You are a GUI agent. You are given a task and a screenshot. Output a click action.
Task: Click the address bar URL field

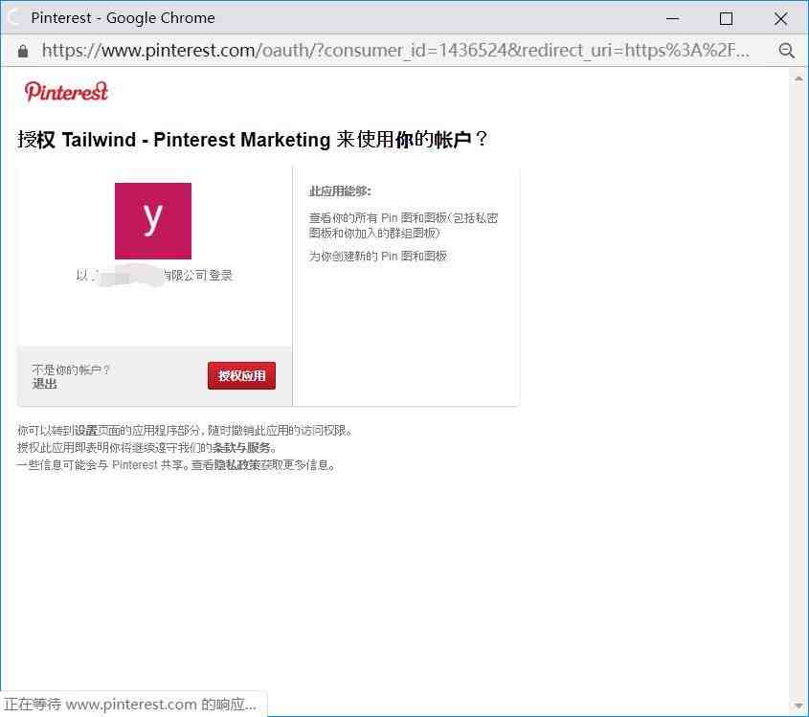click(x=396, y=51)
